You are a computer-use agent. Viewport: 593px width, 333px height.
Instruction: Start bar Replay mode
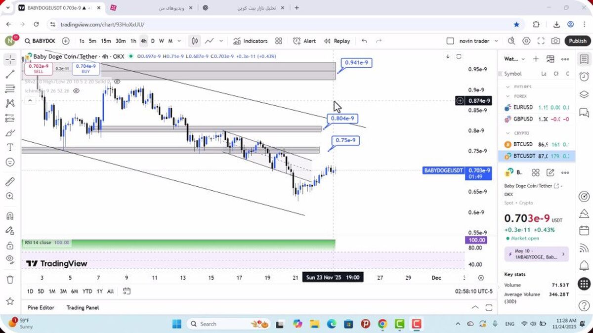point(337,41)
